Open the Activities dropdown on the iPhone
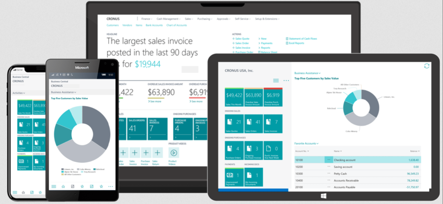Screen dimensions: 443x204 pyautogui.click(x=19, y=93)
